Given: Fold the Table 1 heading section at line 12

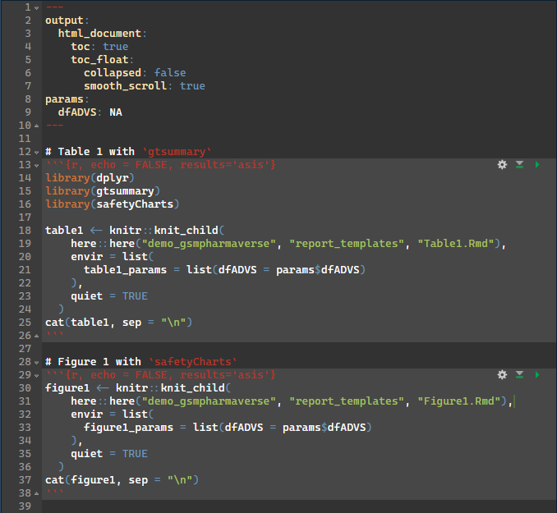Looking at the screenshot, I should [x=36, y=152].
